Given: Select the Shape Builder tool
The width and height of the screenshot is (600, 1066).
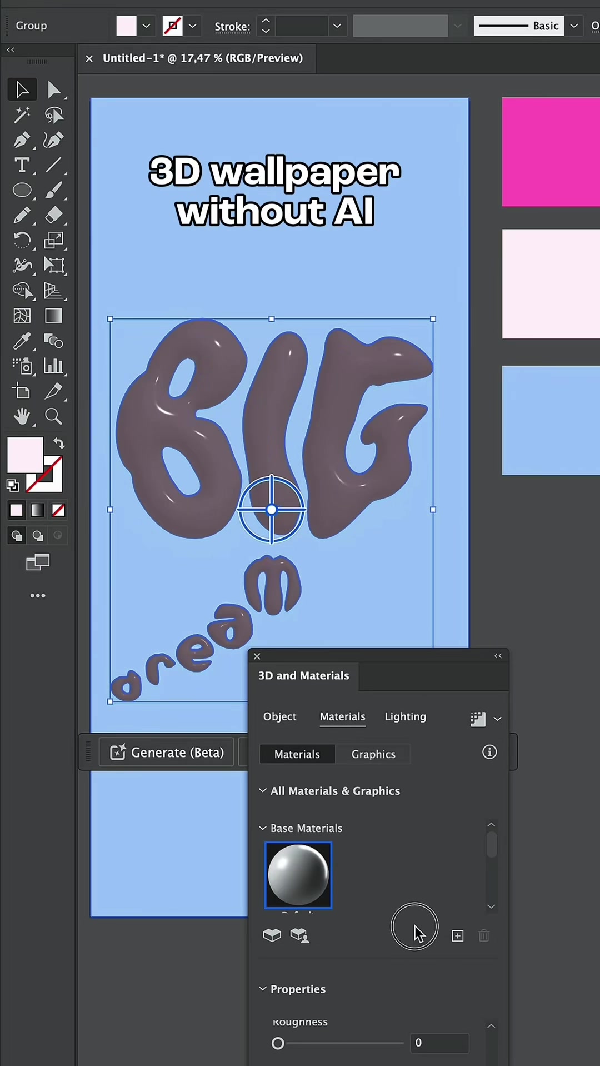Looking at the screenshot, I should coord(22,290).
